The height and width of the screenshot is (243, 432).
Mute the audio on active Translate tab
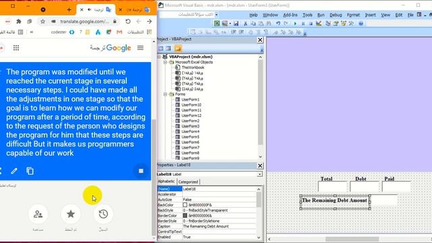(x=89, y=9)
